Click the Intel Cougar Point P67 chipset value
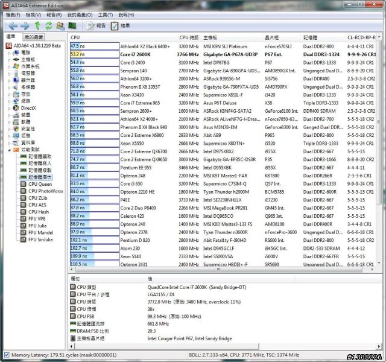386x362 pixels. click(189, 338)
